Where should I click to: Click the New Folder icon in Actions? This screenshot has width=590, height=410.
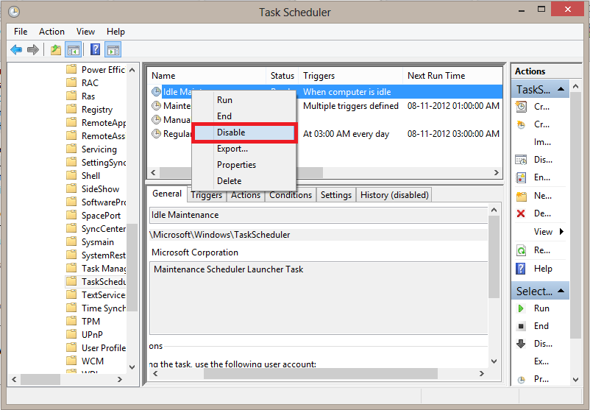(521, 196)
